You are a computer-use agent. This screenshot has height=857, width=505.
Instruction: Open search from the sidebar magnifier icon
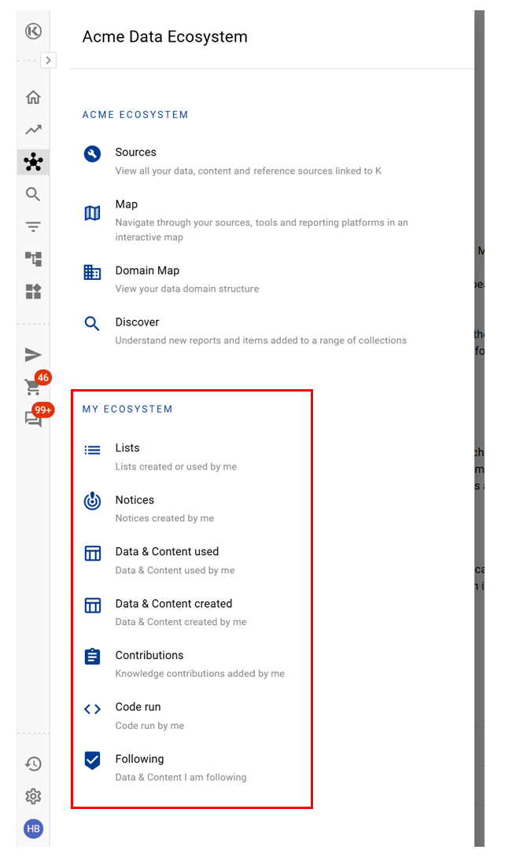[x=33, y=194]
